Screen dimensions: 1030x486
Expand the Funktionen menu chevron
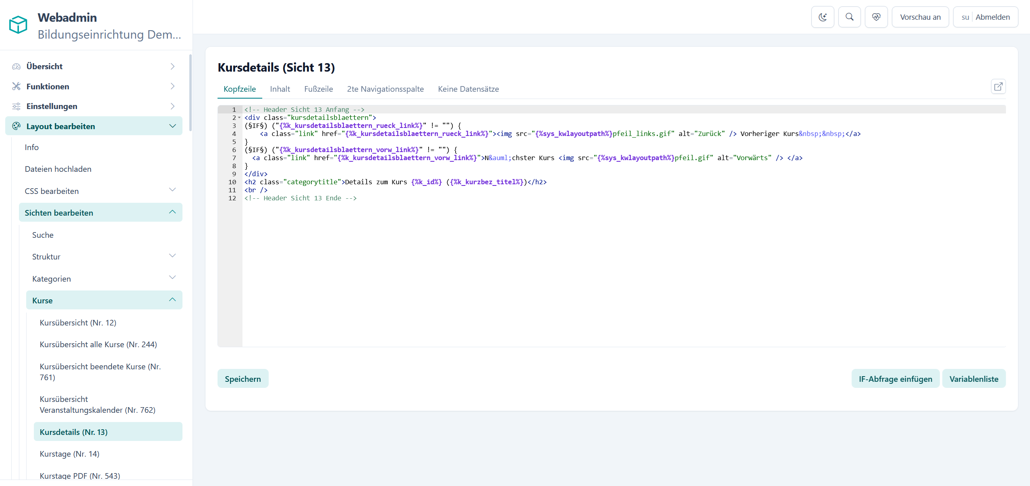point(172,86)
